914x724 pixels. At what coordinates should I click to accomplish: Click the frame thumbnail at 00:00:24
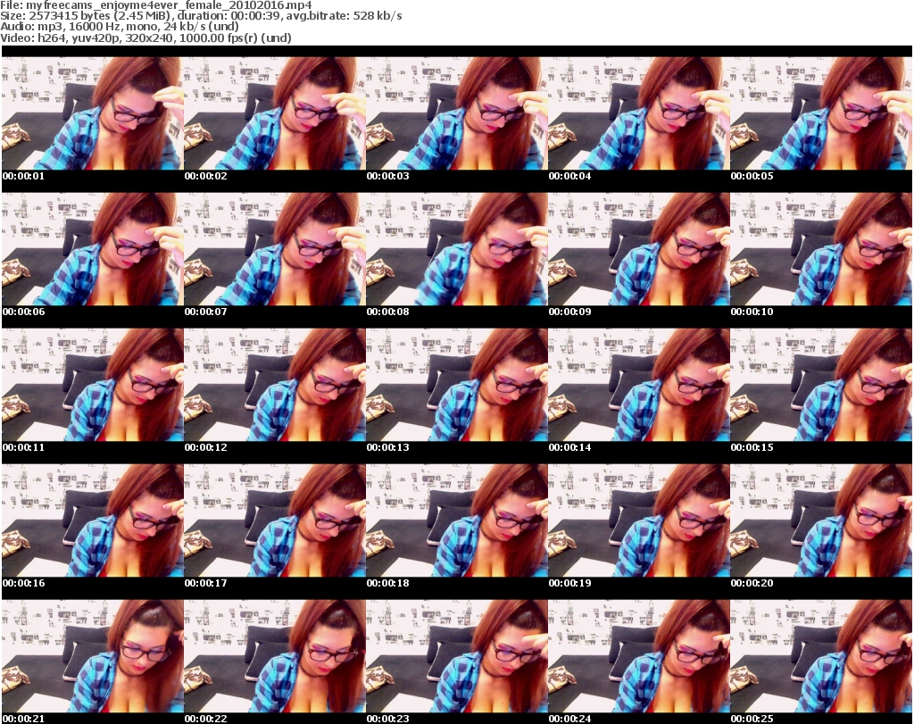[639, 656]
